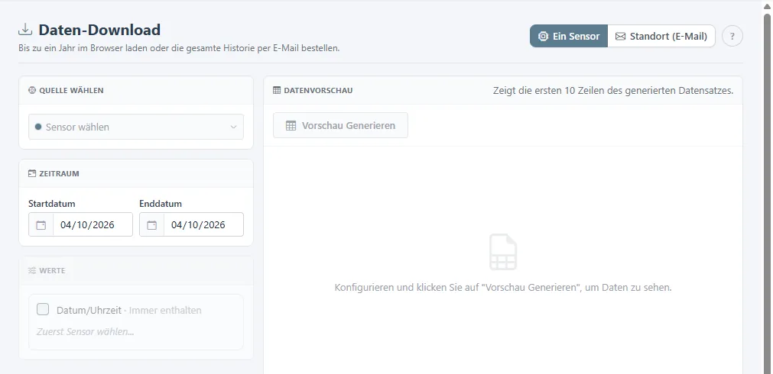
Task: Switch to the Ein Sensor tab
Action: click(569, 36)
